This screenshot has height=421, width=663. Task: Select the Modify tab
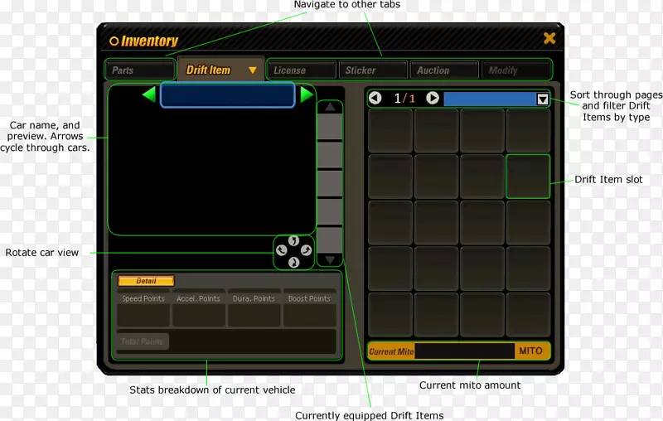pyautogui.click(x=516, y=70)
